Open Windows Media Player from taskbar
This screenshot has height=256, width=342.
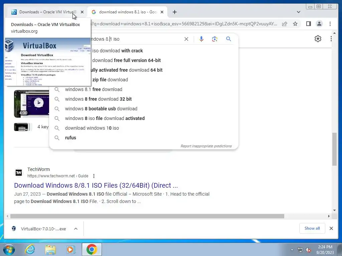tap(71, 249)
